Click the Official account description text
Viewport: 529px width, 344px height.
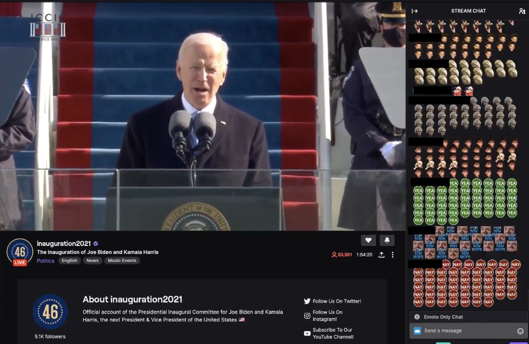[183, 316]
